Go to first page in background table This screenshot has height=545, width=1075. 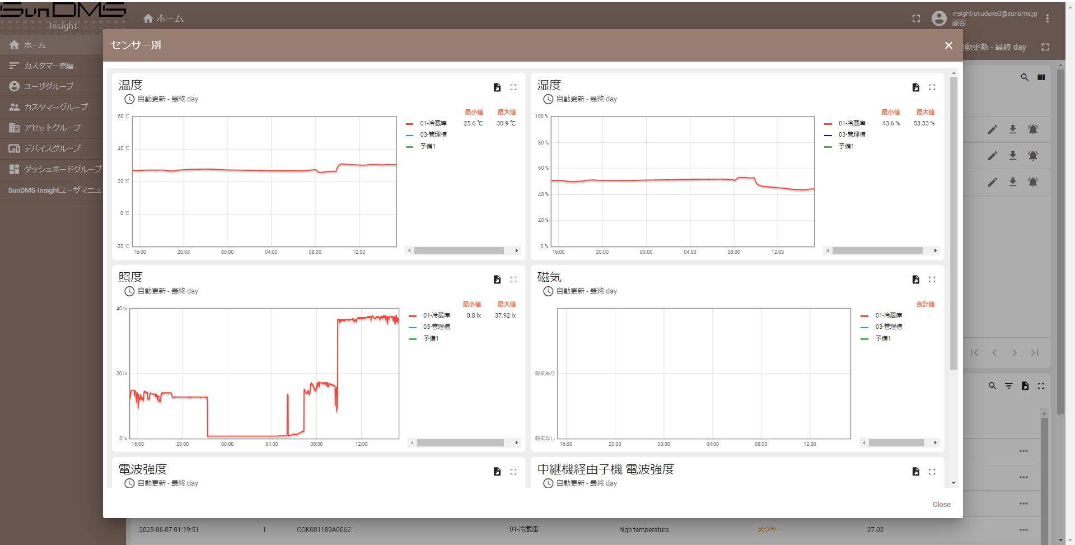point(974,353)
